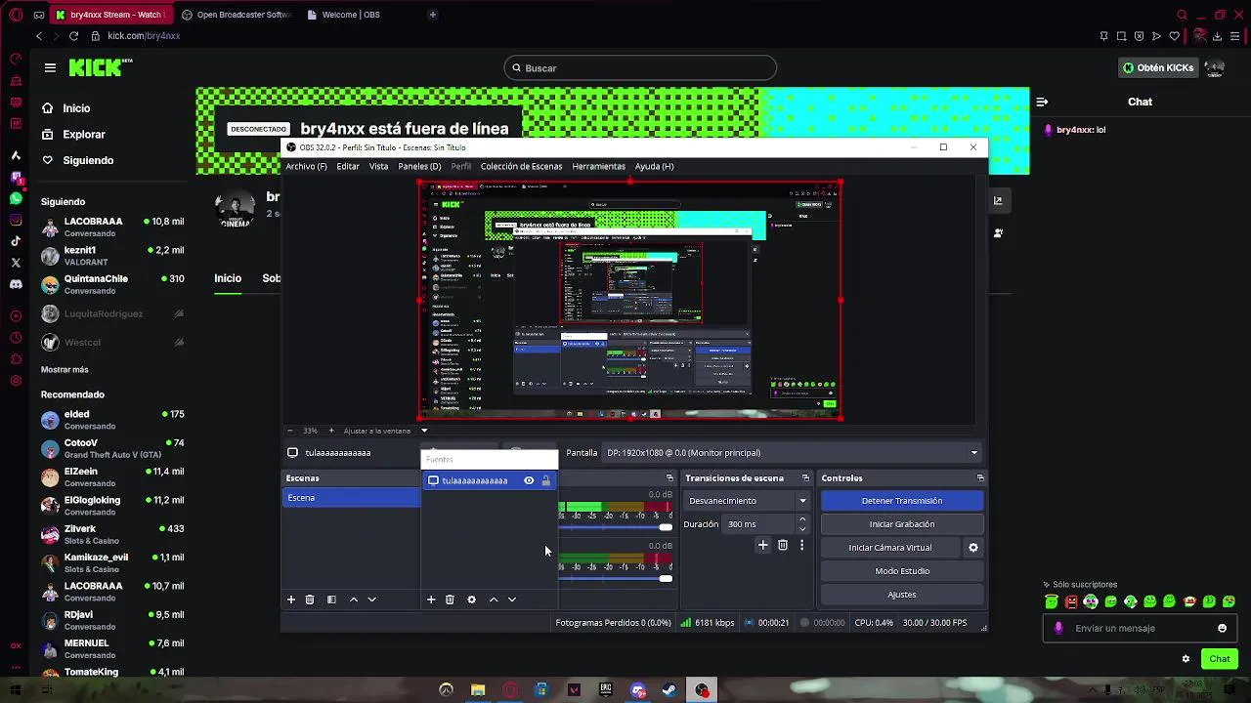Open keznit1 channel in Siguiendo list
Viewport: 1251px width, 703px height.
[x=112, y=256]
